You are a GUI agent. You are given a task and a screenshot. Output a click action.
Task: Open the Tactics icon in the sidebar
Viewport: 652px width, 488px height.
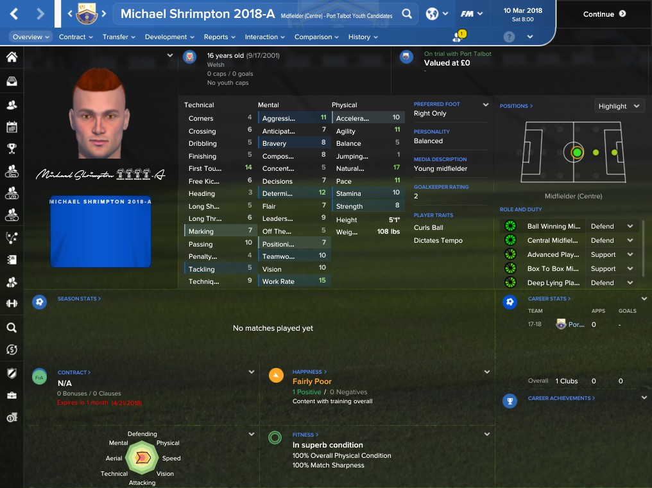[12, 238]
